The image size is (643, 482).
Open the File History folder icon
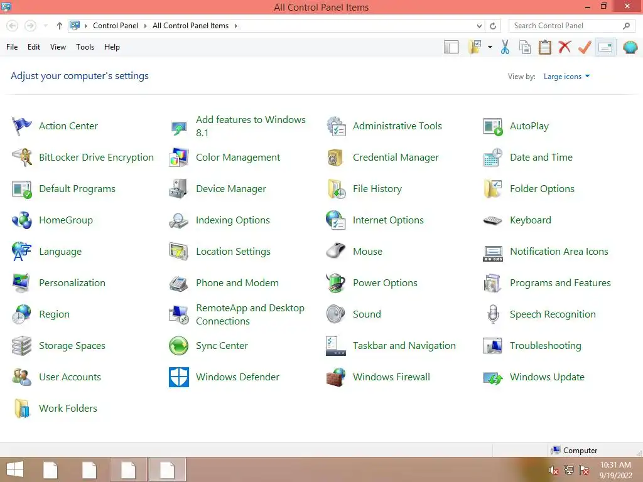tap(336, 189)
